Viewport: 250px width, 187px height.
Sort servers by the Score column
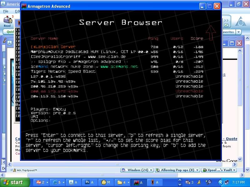[197, 38]
